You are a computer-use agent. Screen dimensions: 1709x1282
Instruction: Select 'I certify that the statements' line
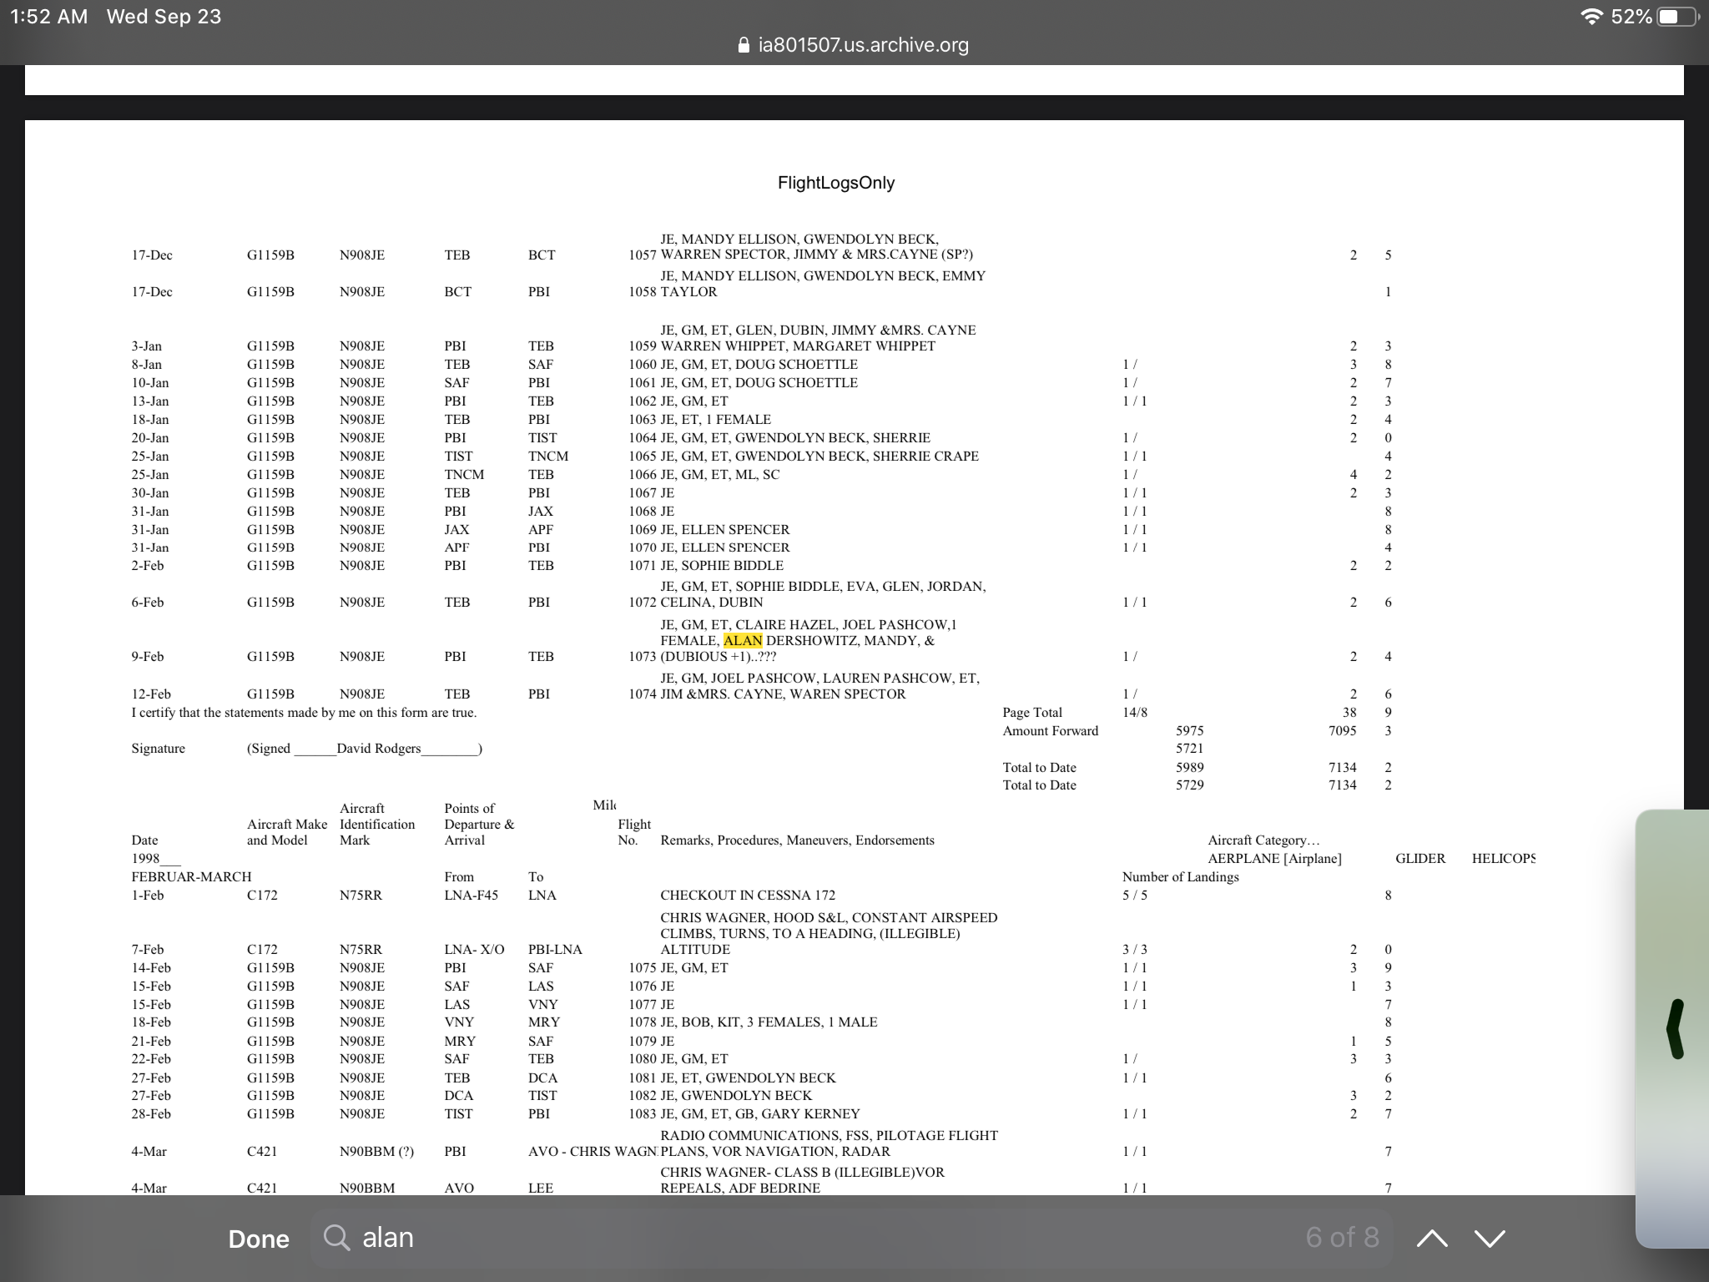click(x=304, y=713)
